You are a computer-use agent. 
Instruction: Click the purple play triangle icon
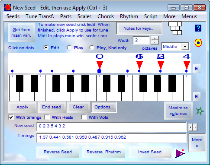coord(180,153)
